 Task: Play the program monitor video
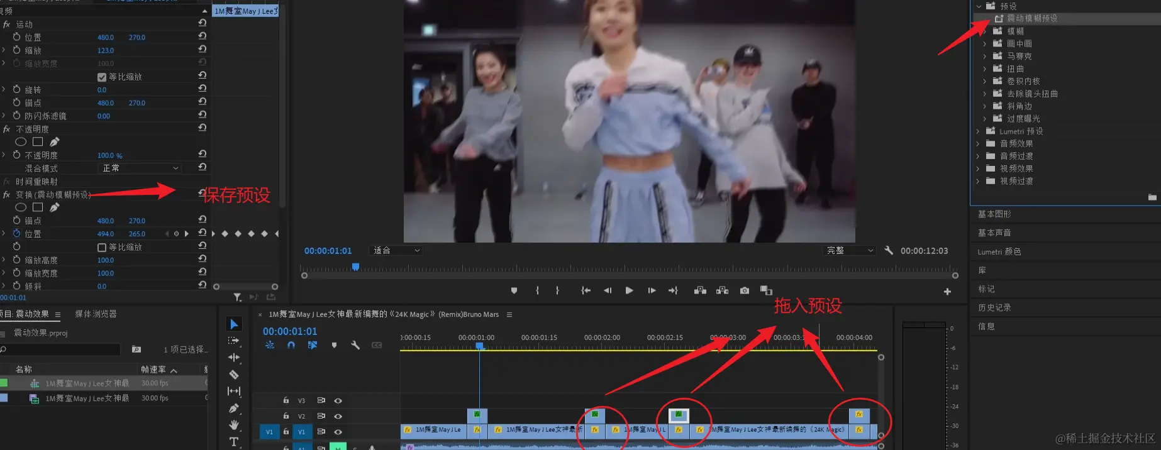point(629,290)
